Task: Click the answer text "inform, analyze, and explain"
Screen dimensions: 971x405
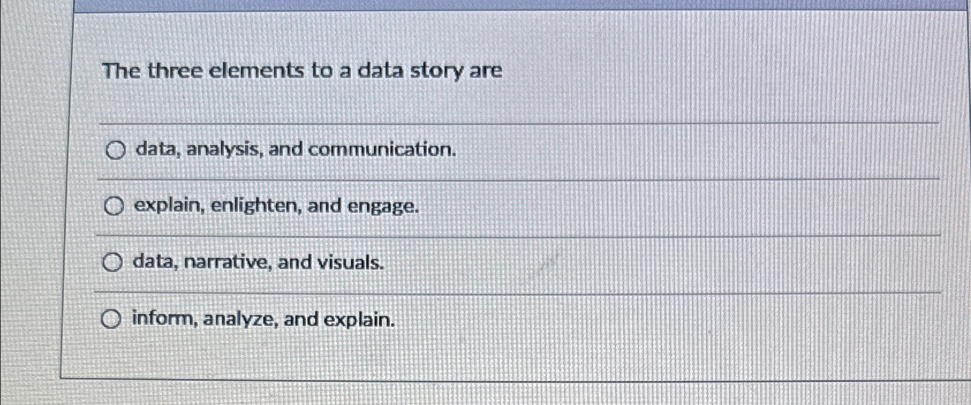Action: [263, 319]
